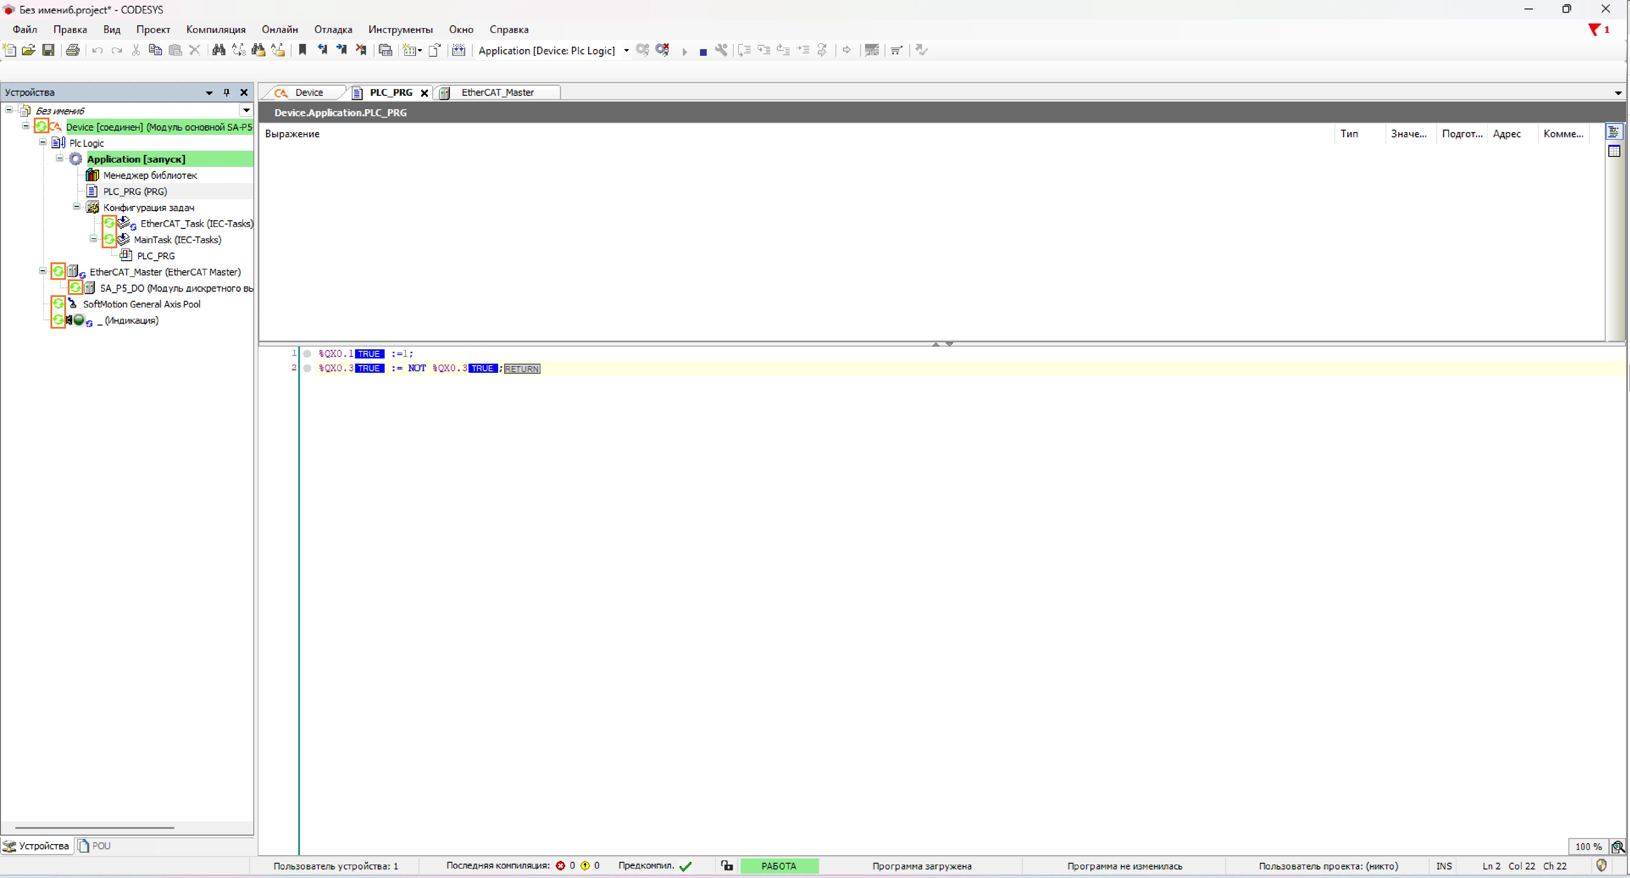Screen dimensions: 1630x878
Task: Open the Файл menu
Action: pos(25,30)
